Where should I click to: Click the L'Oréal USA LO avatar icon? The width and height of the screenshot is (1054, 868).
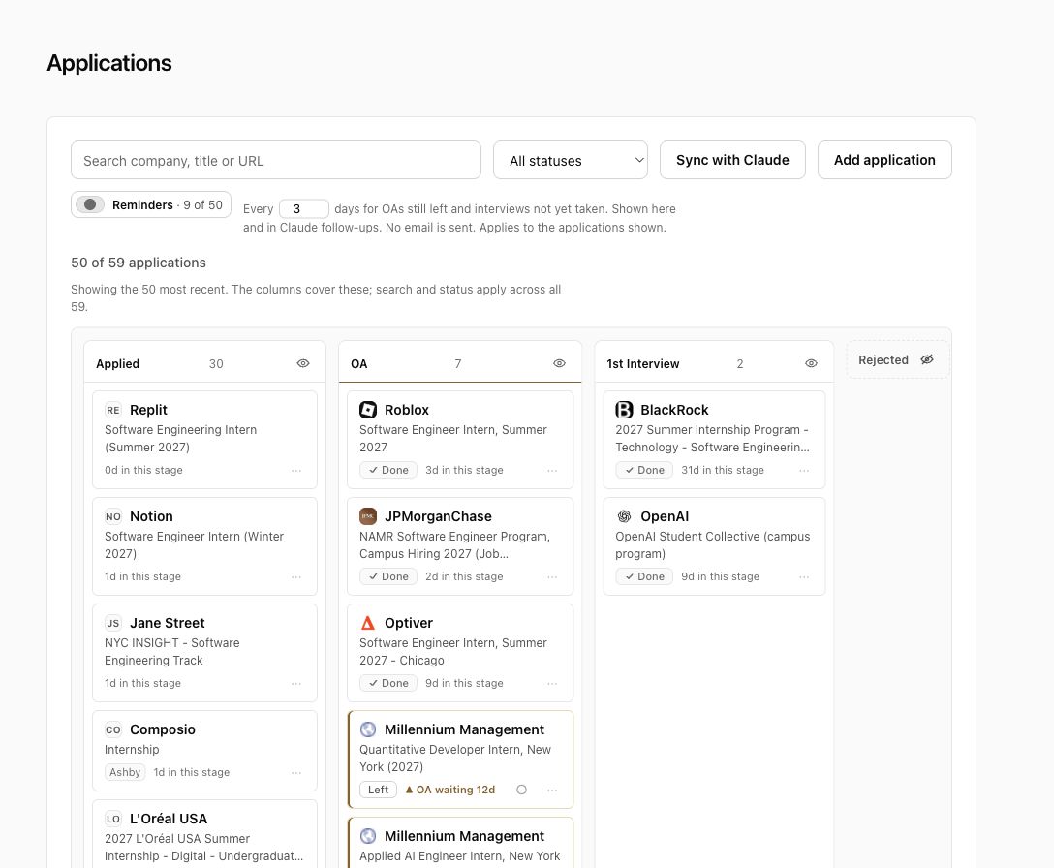pyautogui.click(x=113, y=819)
